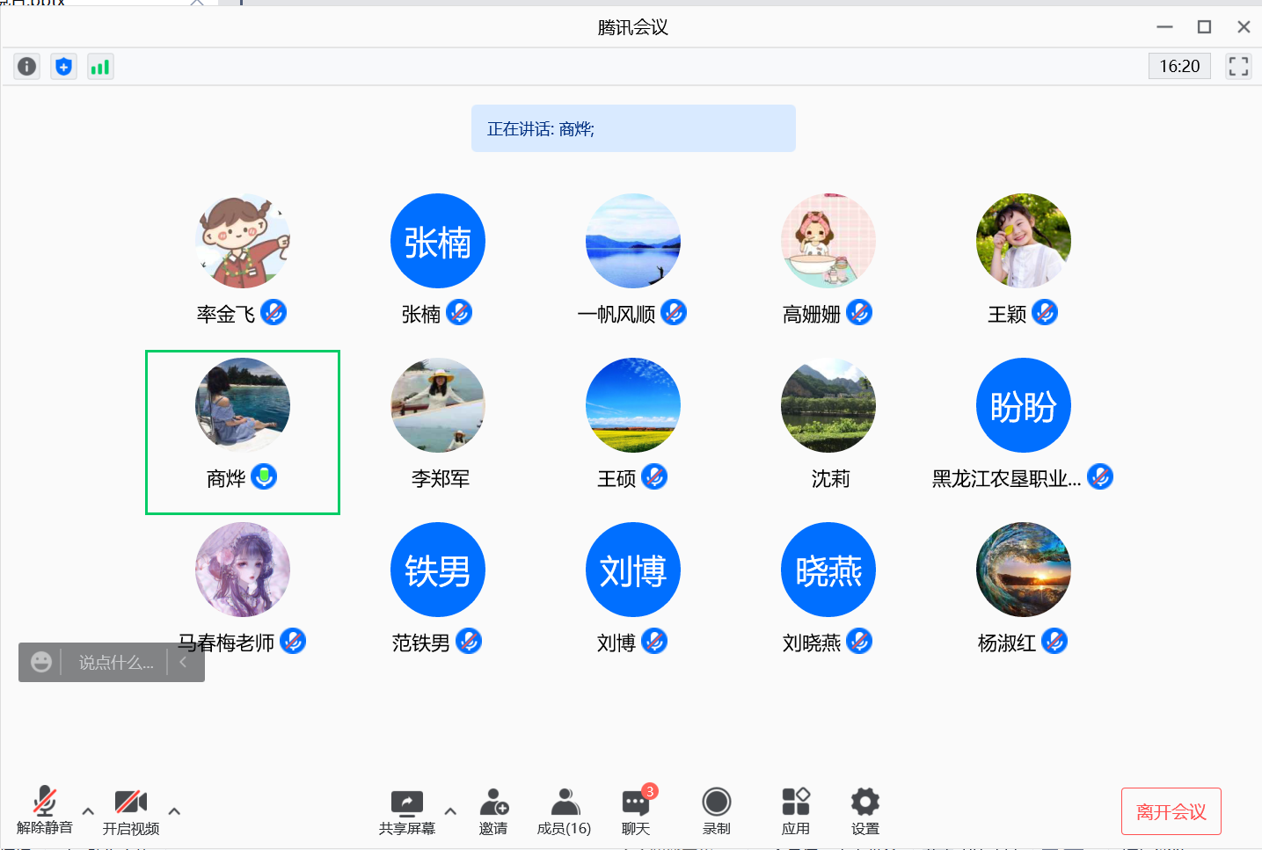Turn on camera with 开启视频
1262x850 pixels.
(131, 810)
